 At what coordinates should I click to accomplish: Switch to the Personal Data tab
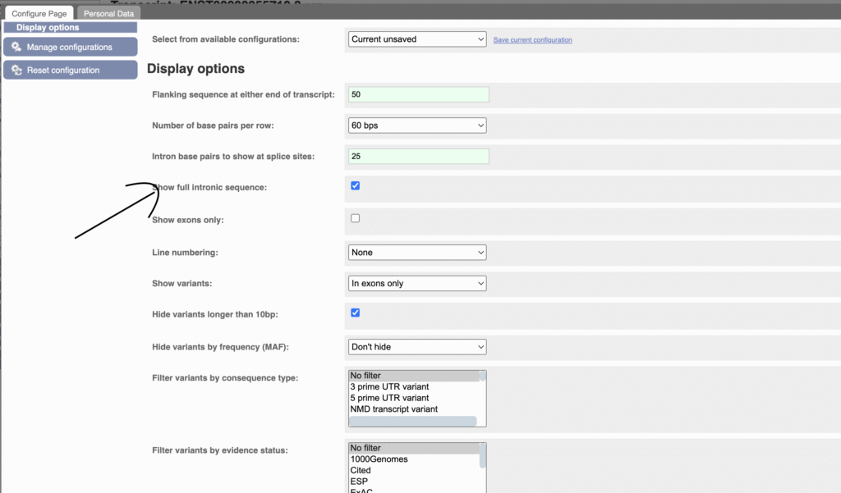click(x=109, y=13)
